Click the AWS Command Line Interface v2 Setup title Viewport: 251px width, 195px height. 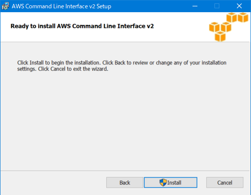click(x=61, y=6)
